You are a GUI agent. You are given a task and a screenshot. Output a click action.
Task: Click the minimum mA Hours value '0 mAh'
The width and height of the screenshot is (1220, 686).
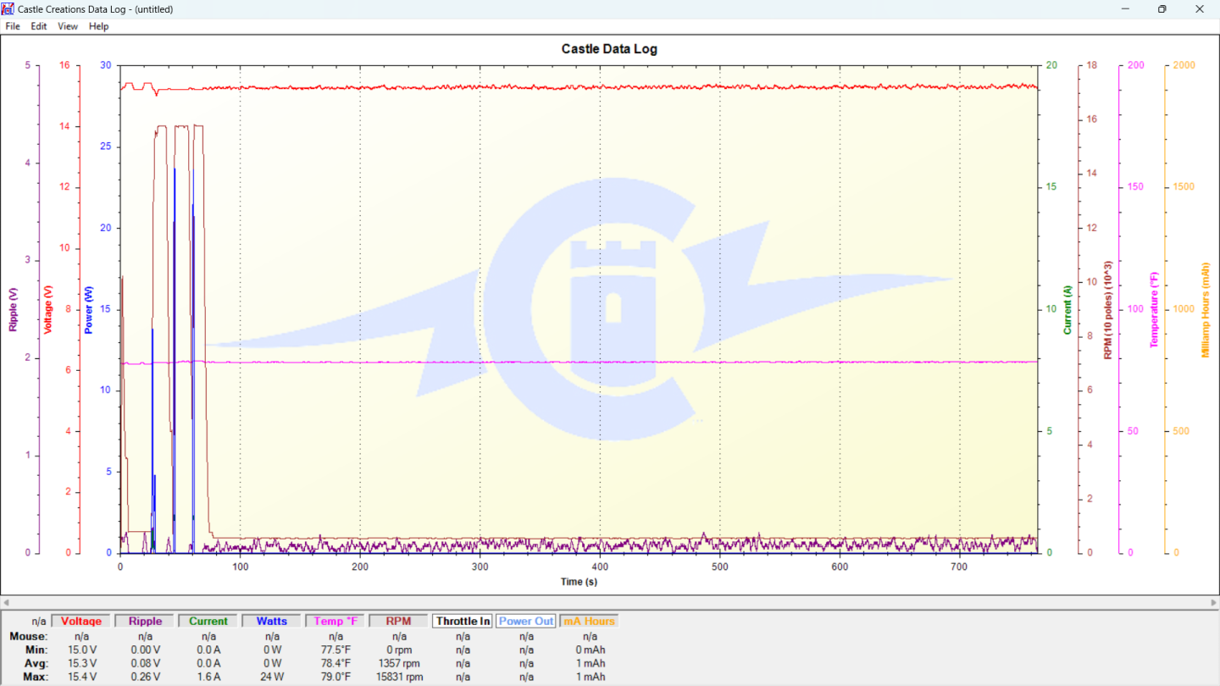pos(590,650)
